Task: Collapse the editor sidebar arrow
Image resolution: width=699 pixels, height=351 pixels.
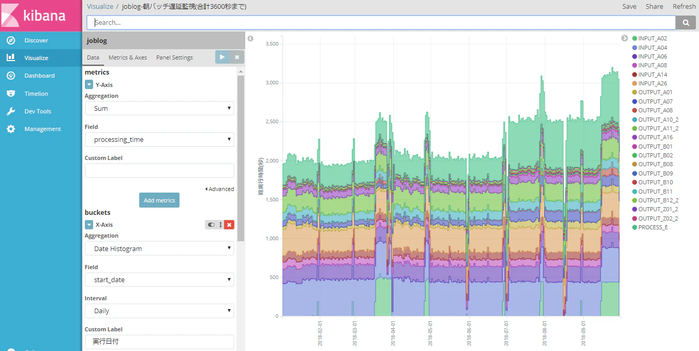Action: [250, 38]
